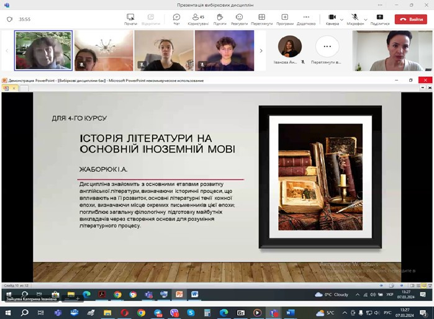Toggle the microphone mute state

(356, 19)
